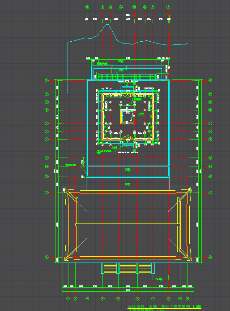Select the middle flight of the front entrance steps

(x=128, y=268)
